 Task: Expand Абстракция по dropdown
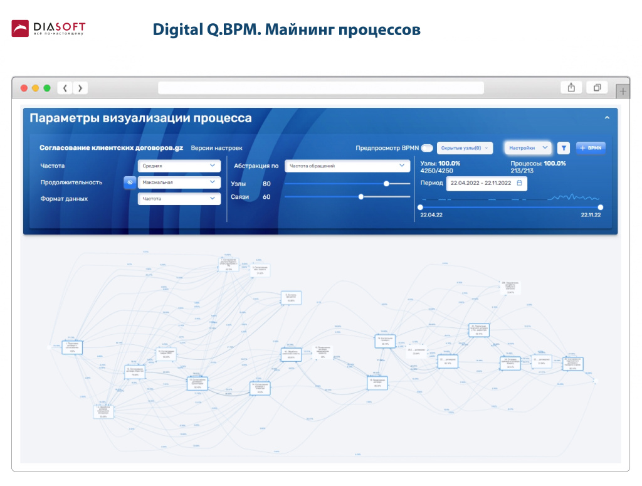tap(347, 166)
